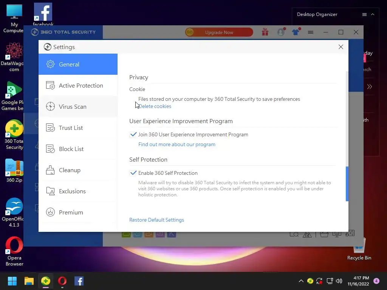Open File Explorer from the taskbar
The height and width of the screenshot is (290, 387).
click(x=29, y=281)
